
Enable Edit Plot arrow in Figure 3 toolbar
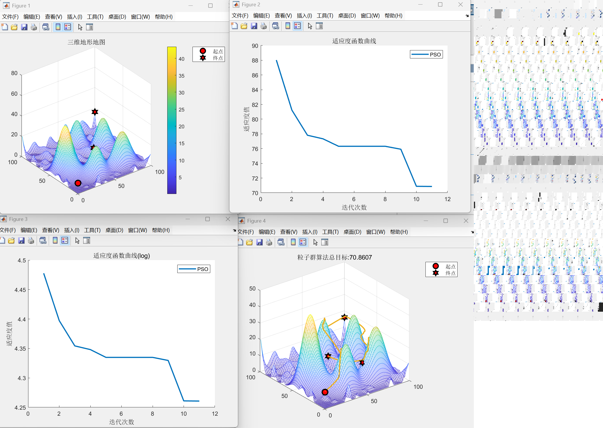tap(77, 241)
